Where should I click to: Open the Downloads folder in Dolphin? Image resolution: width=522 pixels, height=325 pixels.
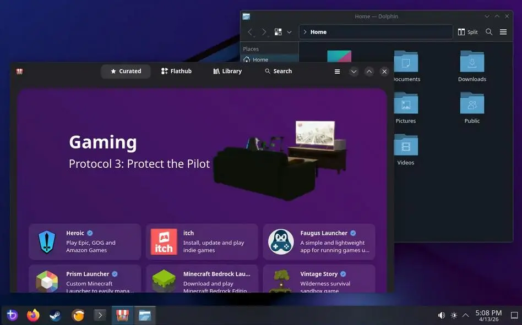pos(472,66)
